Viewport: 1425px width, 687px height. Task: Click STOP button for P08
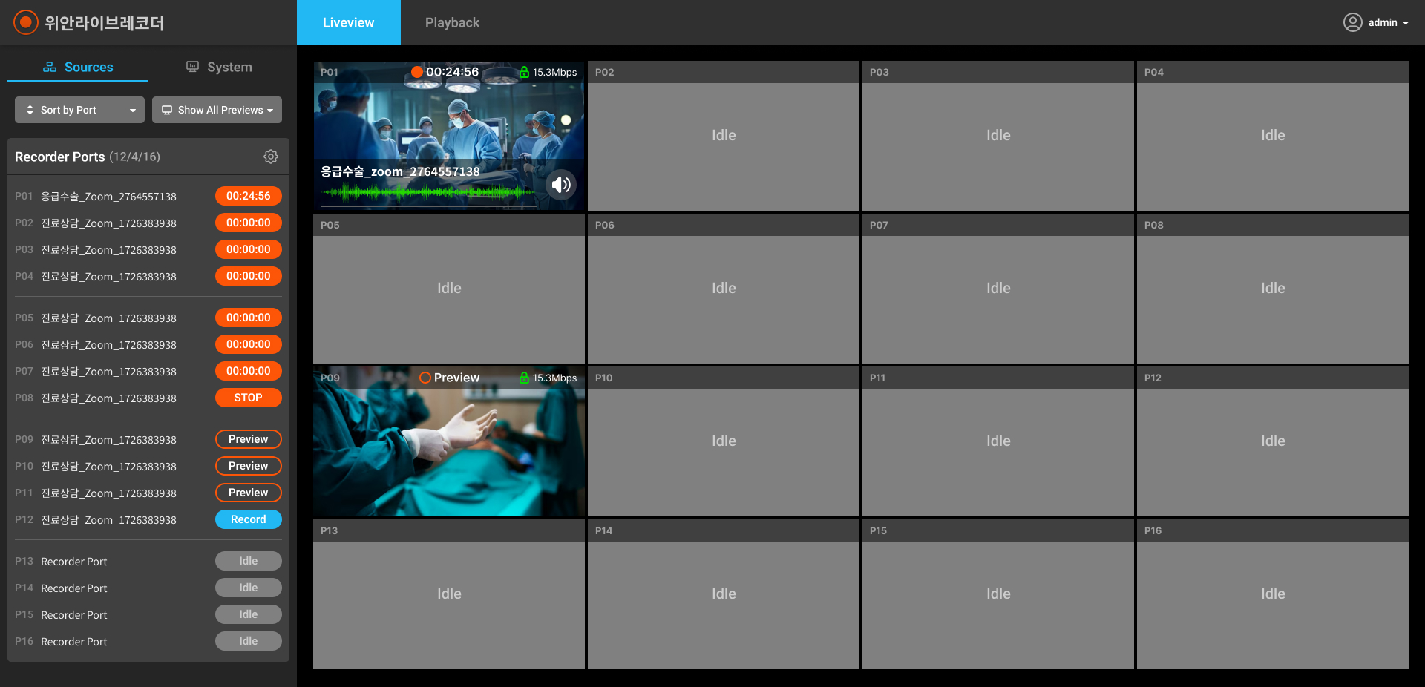click(249, 398)
